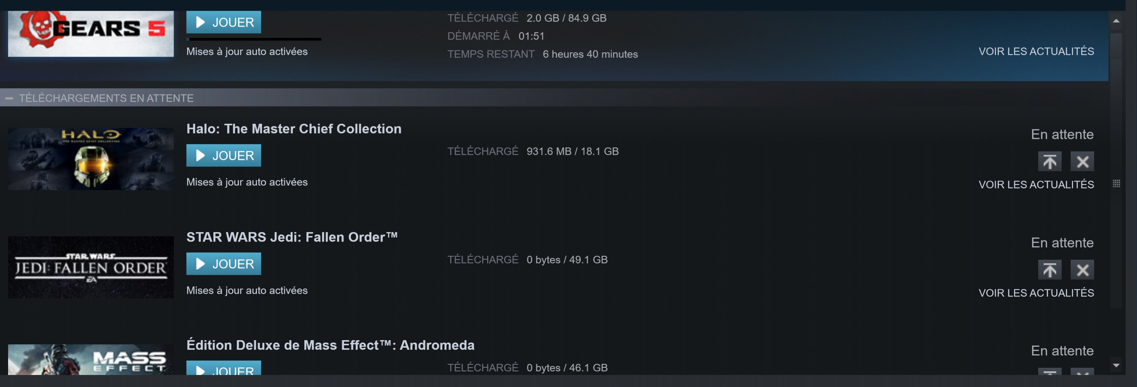This screenshot has width=1137, height=387.
Task: Open Gears 5 news via Voir les actualités
Action: coord(1036,51)
